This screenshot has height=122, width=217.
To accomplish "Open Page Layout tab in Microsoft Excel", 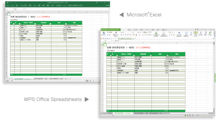I will (x=23, y=5).
